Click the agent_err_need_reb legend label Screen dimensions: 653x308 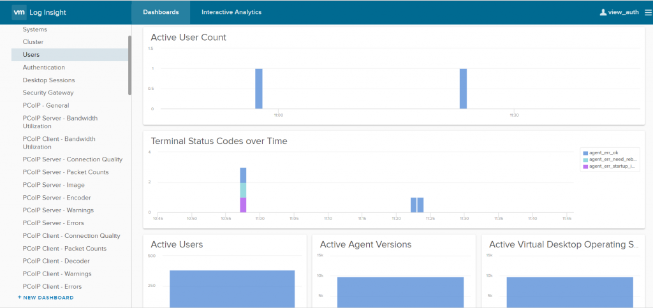613,160
